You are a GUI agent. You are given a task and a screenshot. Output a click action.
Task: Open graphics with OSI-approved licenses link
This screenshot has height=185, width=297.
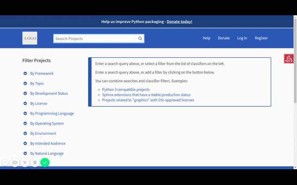click(x=148, y=100)
